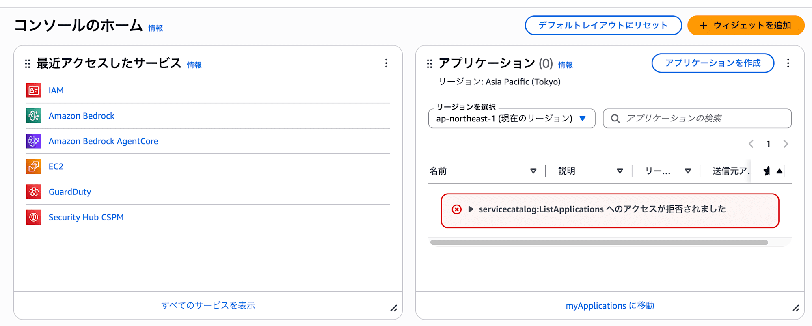Open 情報 link beside コンソールのホーム
812x326 pixels.
click(x=155, y=28)
